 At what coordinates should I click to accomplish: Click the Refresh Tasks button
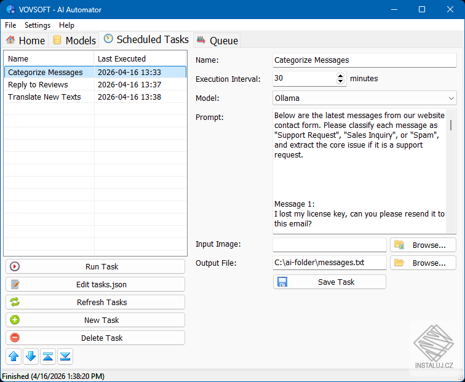[x=95, y=302]
